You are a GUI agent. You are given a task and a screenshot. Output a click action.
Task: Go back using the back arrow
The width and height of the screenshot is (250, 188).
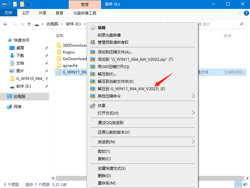point(5,24)
